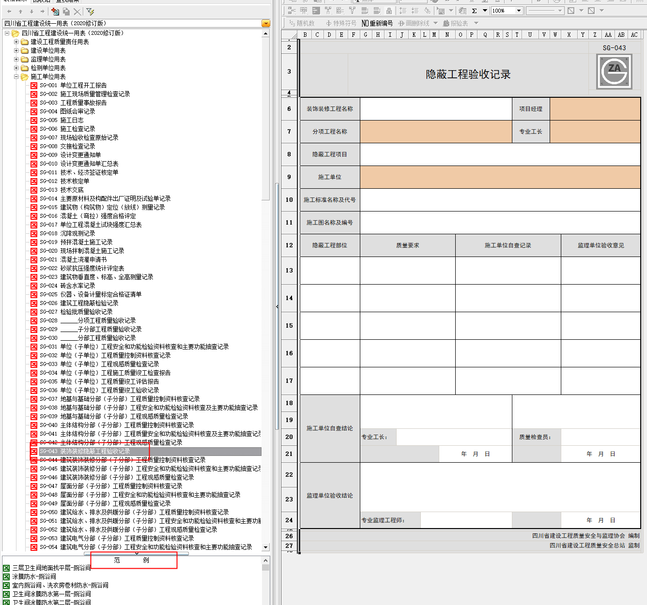Click 特殊符号 special symbol button
This screenshot has height=605, width=647.
point(341,23)
